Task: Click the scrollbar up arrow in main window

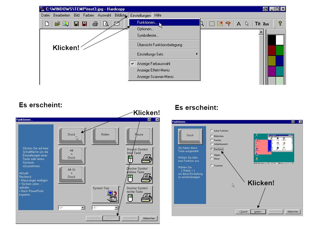Action: click(261, 32)
